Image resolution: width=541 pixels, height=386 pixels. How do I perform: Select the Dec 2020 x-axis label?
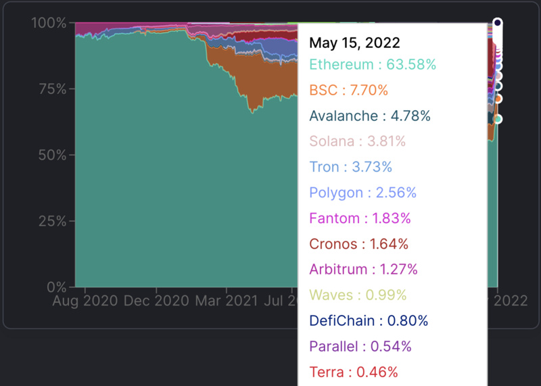[157, 301]
